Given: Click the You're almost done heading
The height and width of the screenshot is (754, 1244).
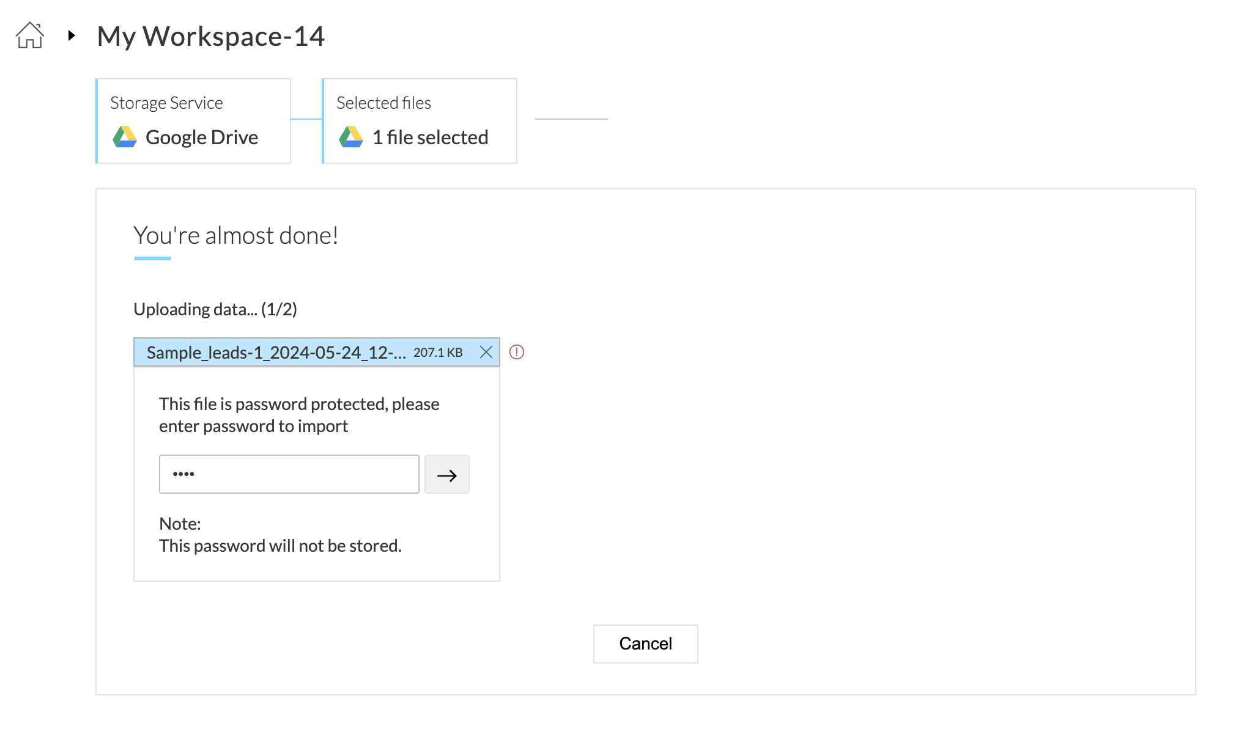Looking at the screenshot, I should (x=235, y=235).
